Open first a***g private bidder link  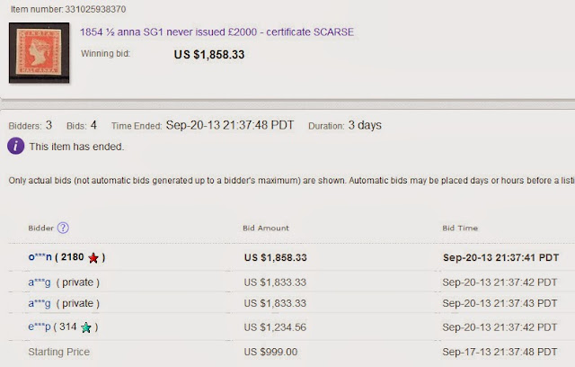pyautogui.click(x=40, y=282)
